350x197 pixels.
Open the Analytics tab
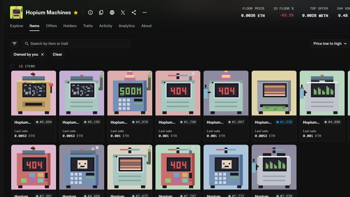(127, 26)
